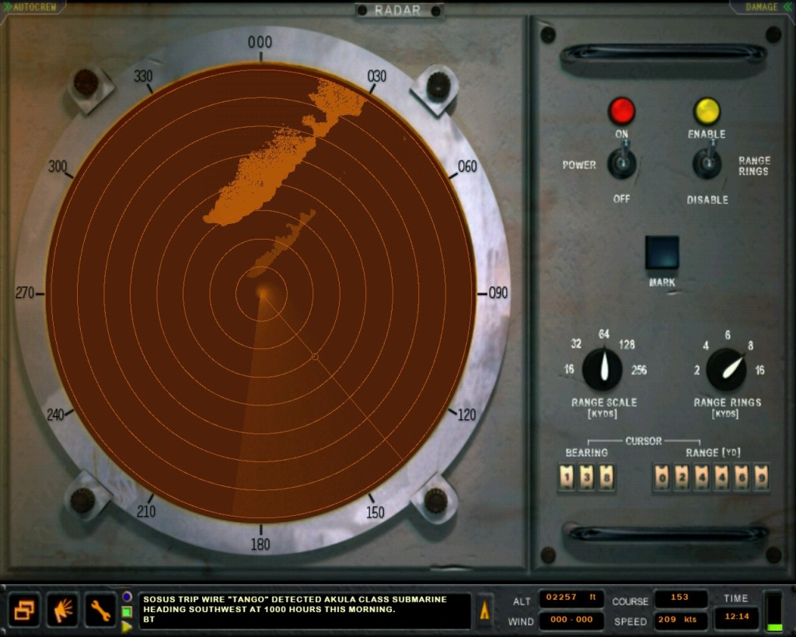Click the ownship center point of the radar
The width and height of the screenshot is (796, 637).
(262, 293)
